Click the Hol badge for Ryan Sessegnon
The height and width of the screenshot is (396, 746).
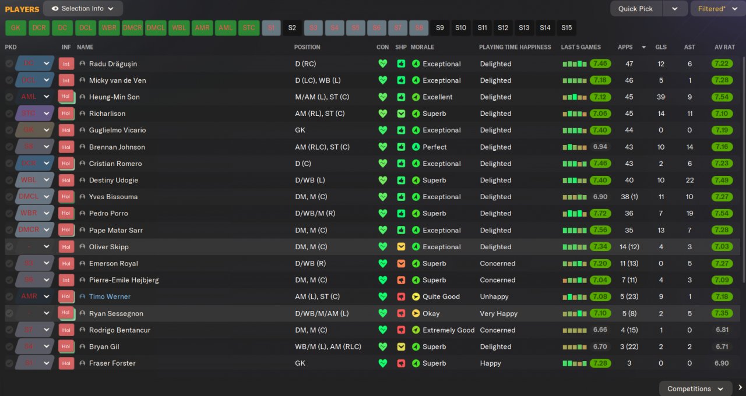[x=66, y=313]
